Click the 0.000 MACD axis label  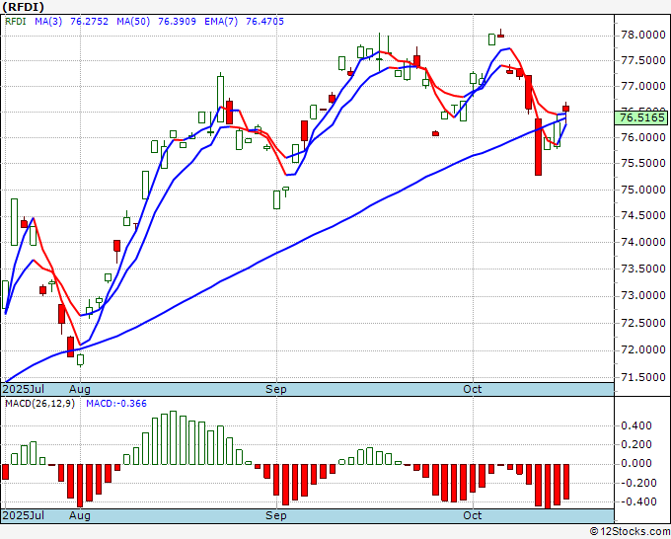636,463
